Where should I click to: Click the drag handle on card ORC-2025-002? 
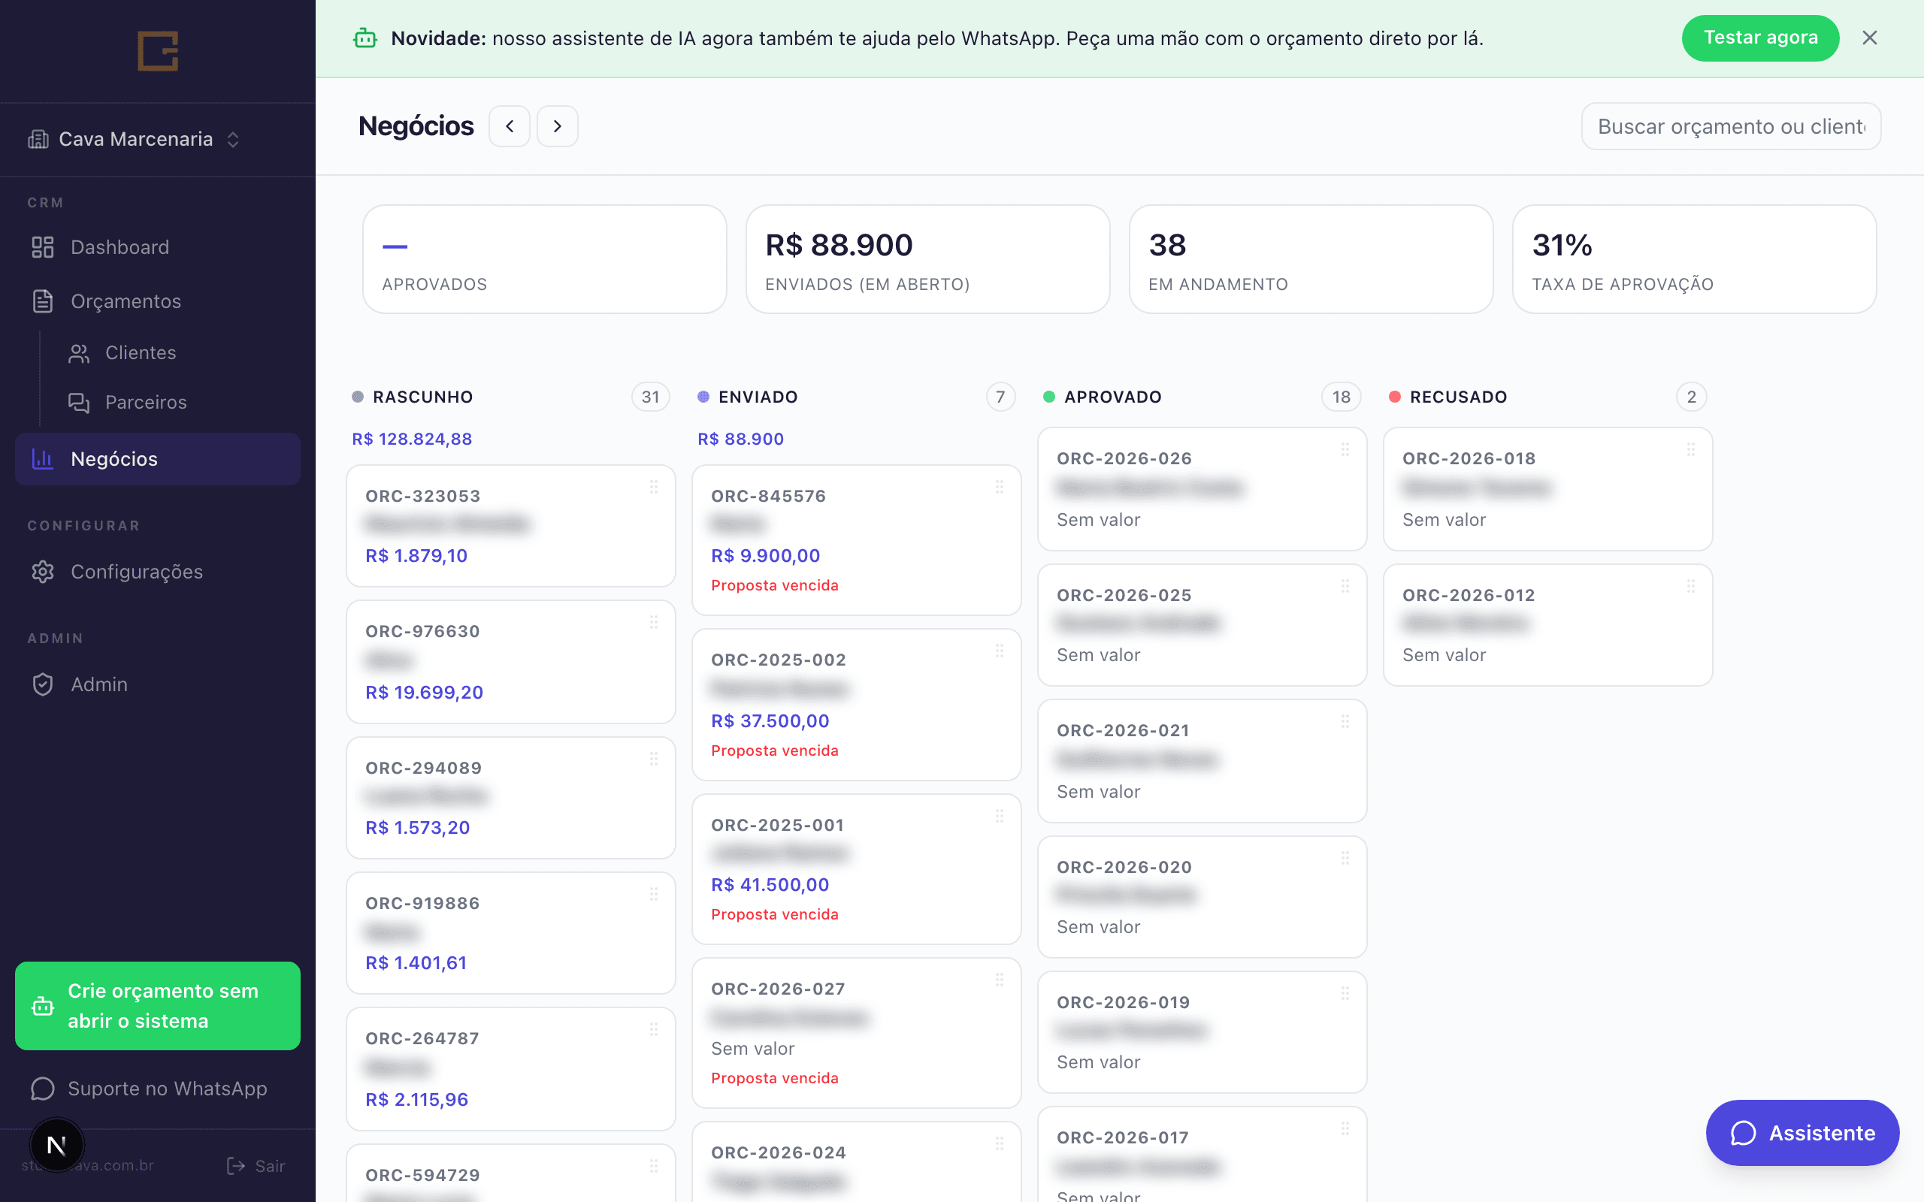[1000, 651]
